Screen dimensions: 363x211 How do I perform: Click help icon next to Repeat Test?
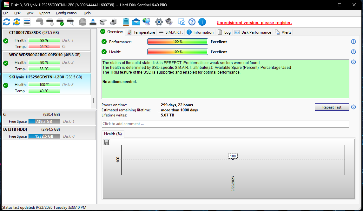point(353,107)
